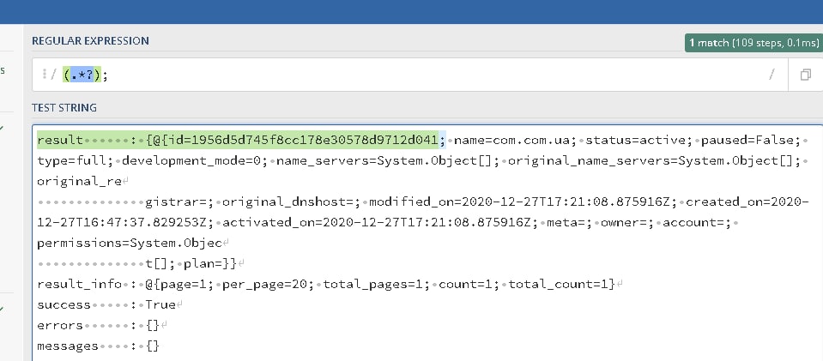Click 'modified_on=2020-12-27T17:21:08.875916Z;' text

coord(523,202)
